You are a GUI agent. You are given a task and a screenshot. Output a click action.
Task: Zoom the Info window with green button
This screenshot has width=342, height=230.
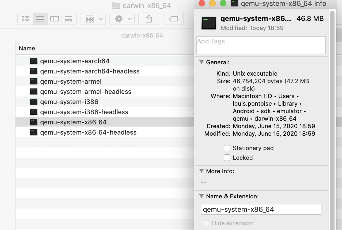pyautogui.click(x=223, y=3)
